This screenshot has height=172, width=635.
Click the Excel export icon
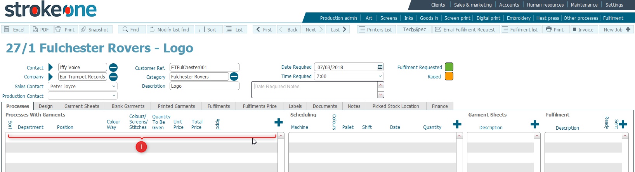point(7,30)
